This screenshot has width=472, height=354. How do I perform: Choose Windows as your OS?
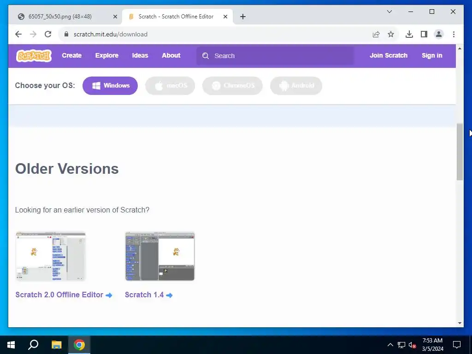(x=110, y=86)
